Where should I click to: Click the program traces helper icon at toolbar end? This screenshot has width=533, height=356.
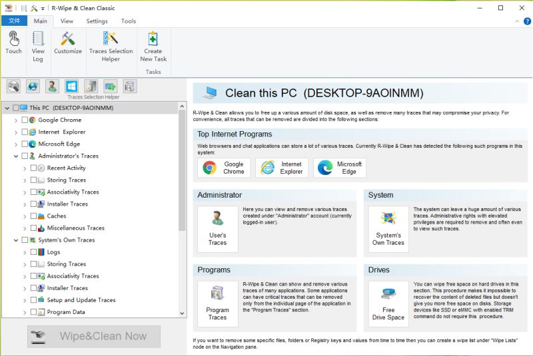(130, 87)
